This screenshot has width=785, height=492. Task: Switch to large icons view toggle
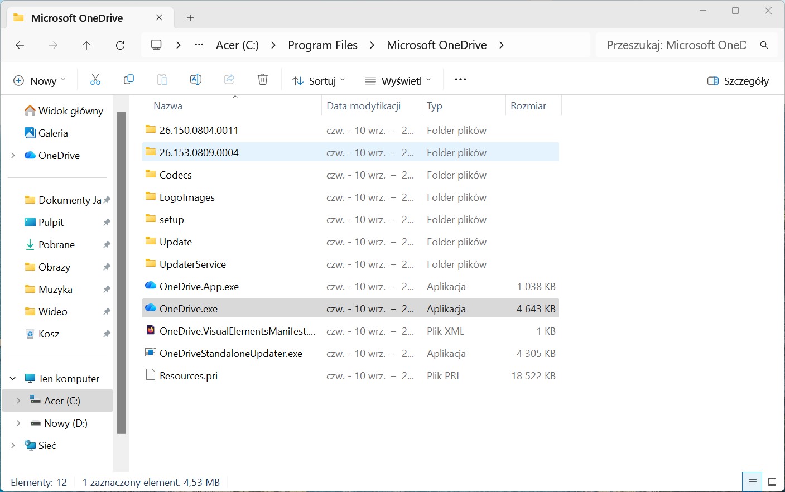(772, 482)
